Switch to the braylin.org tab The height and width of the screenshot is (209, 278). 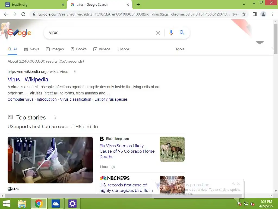[x=34, y=5]
